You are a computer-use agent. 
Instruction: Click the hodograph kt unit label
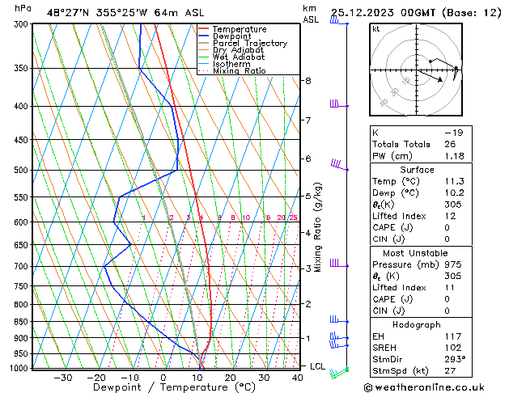376,29
